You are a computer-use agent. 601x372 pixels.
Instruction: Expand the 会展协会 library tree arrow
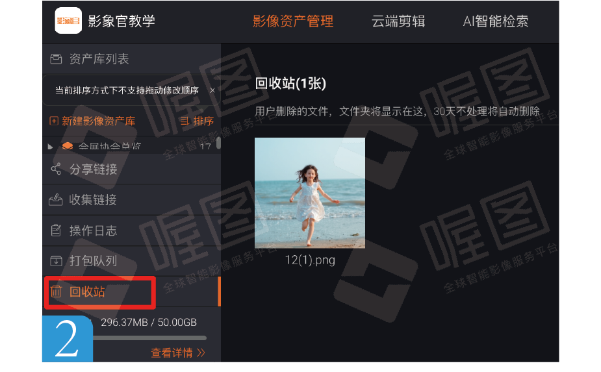point(50,146)
